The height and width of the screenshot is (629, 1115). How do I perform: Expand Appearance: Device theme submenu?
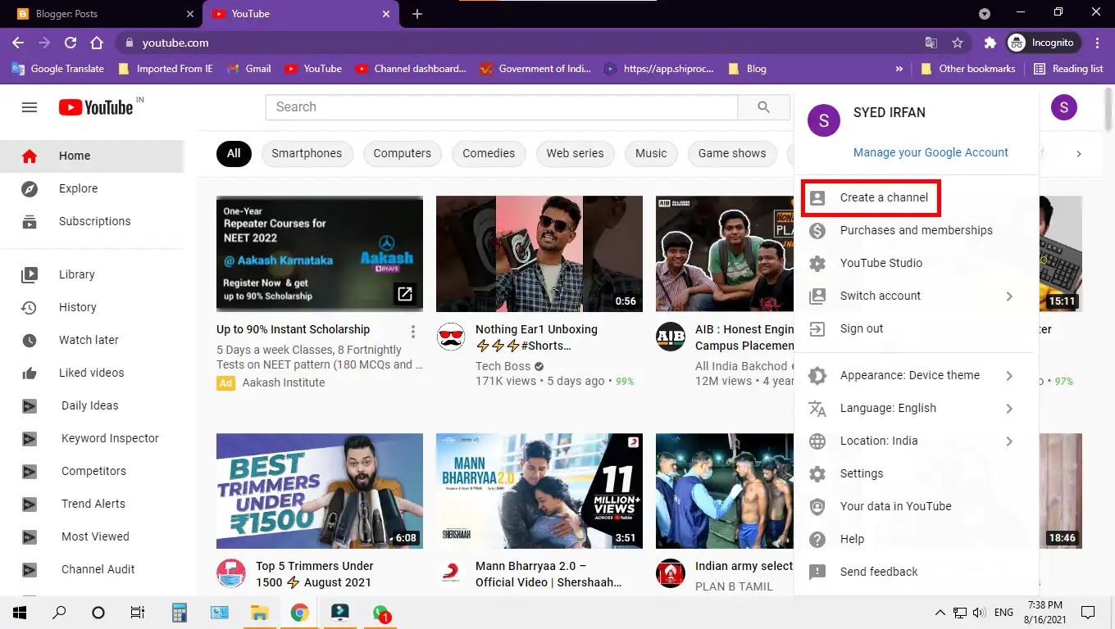tap(1009, 376)
